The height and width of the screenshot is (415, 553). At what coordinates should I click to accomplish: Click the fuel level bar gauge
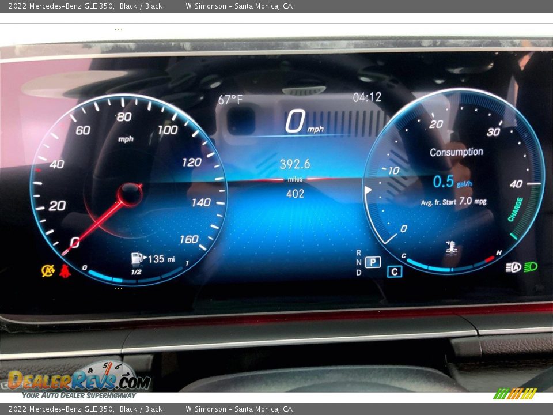click(136, 277)
